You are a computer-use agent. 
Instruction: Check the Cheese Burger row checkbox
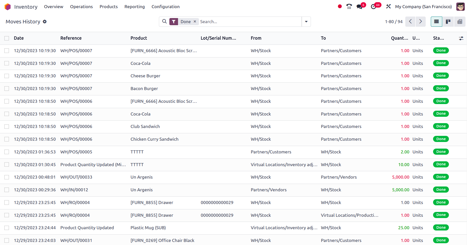coord(7,76)
